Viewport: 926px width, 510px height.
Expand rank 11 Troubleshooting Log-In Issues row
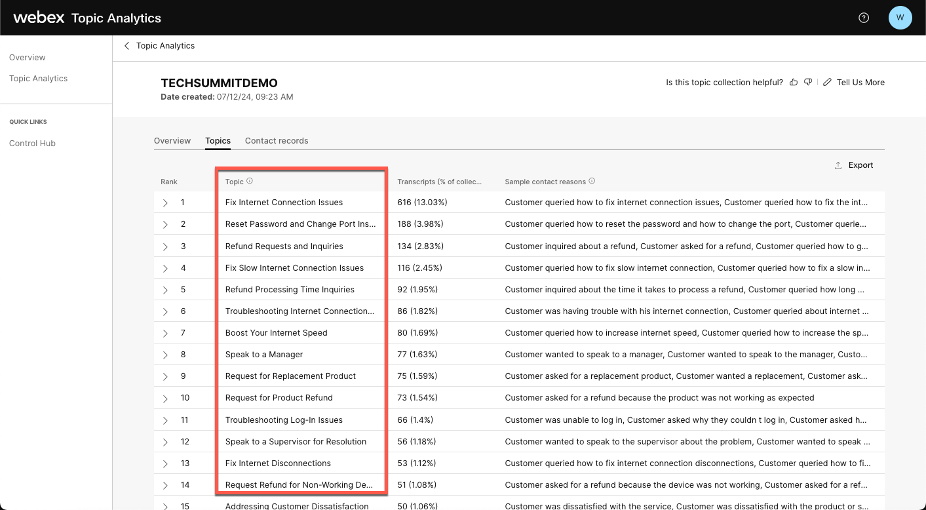click(165, 420)
